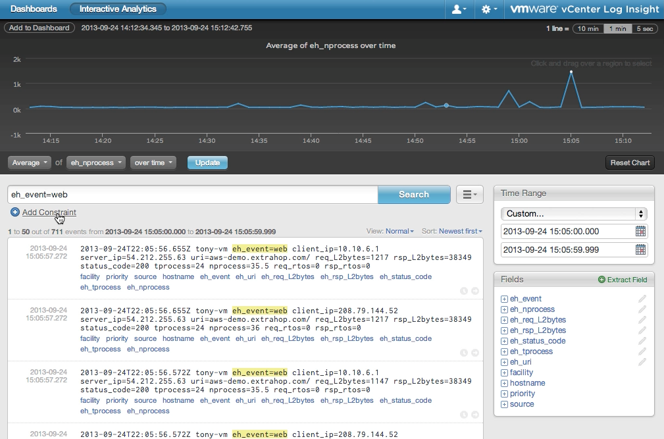Click the right arrow icon on first event
Image resolution: width=664 pixels, height=439 pixels.
[475, 291]
